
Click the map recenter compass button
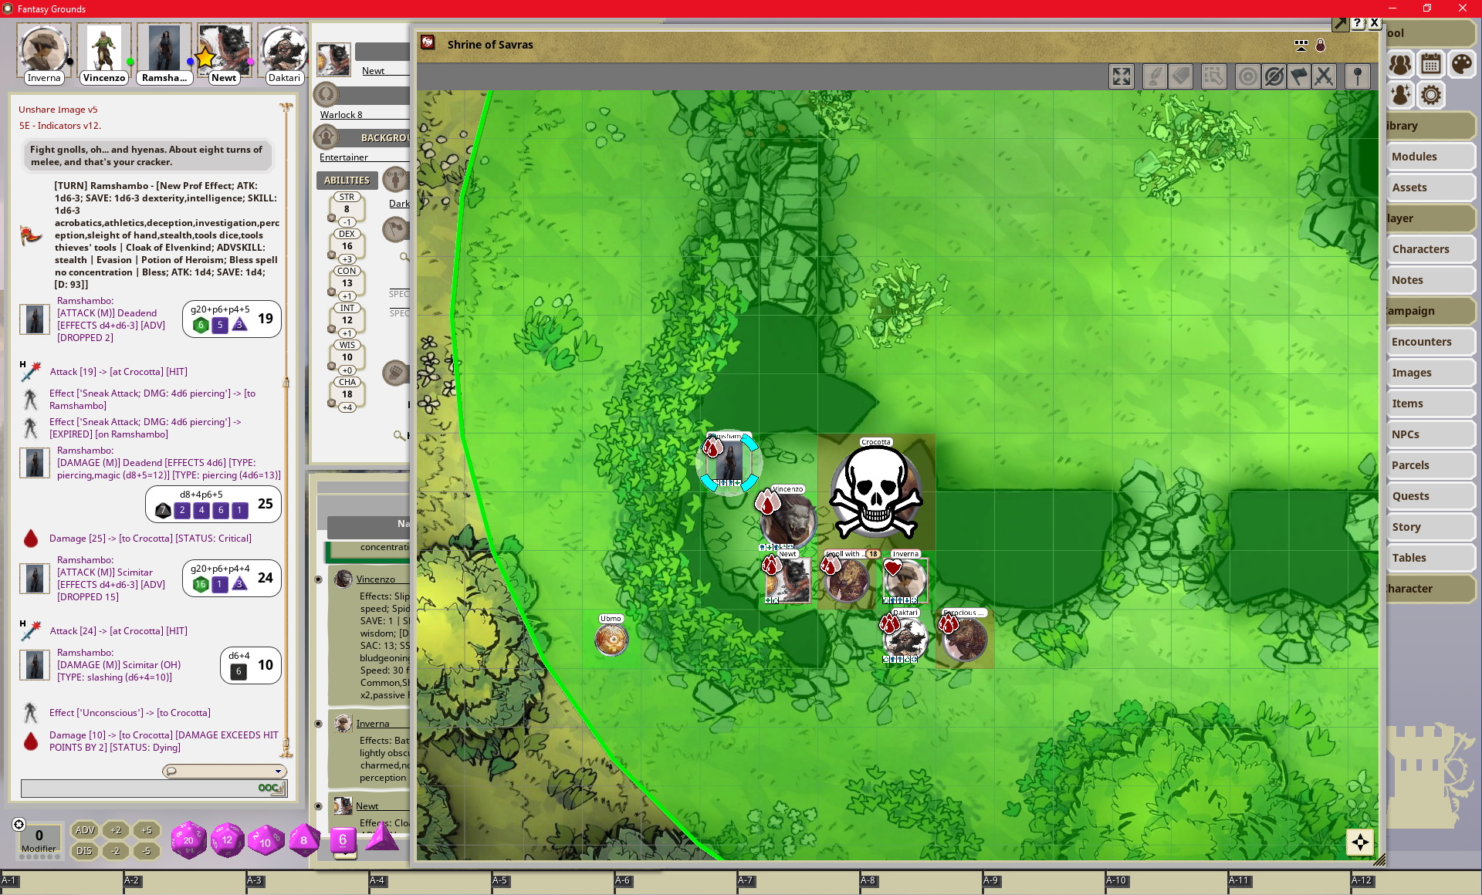click(x=1360, y=842)
